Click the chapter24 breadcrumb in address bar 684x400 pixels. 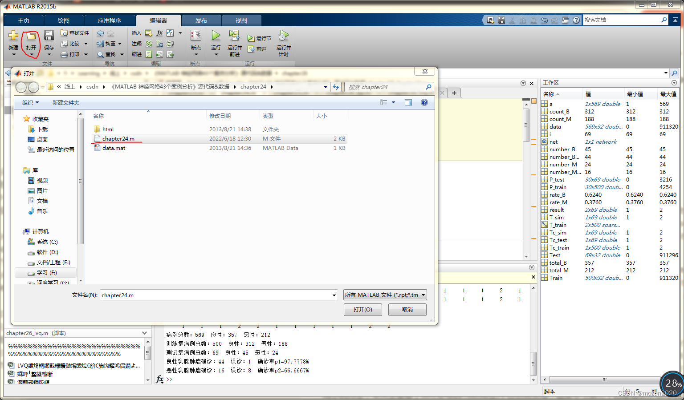(x=253, y=87)
